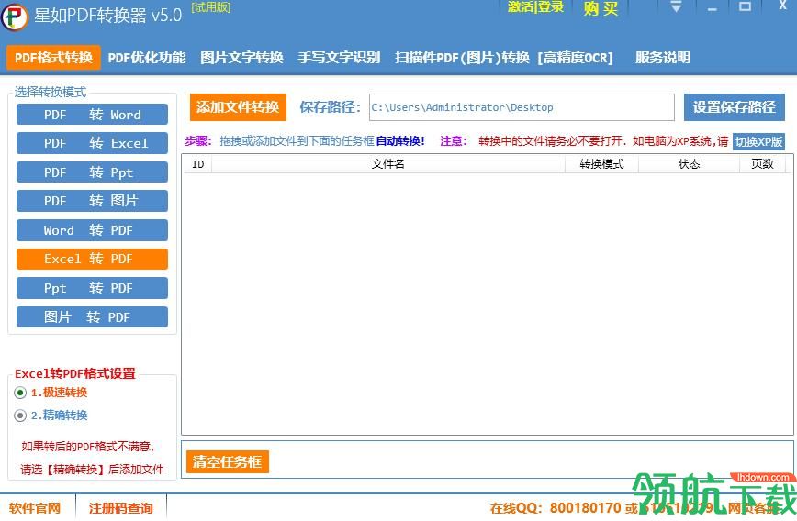Open the title bar dropdown arrow menu

[x=676, y=7]
